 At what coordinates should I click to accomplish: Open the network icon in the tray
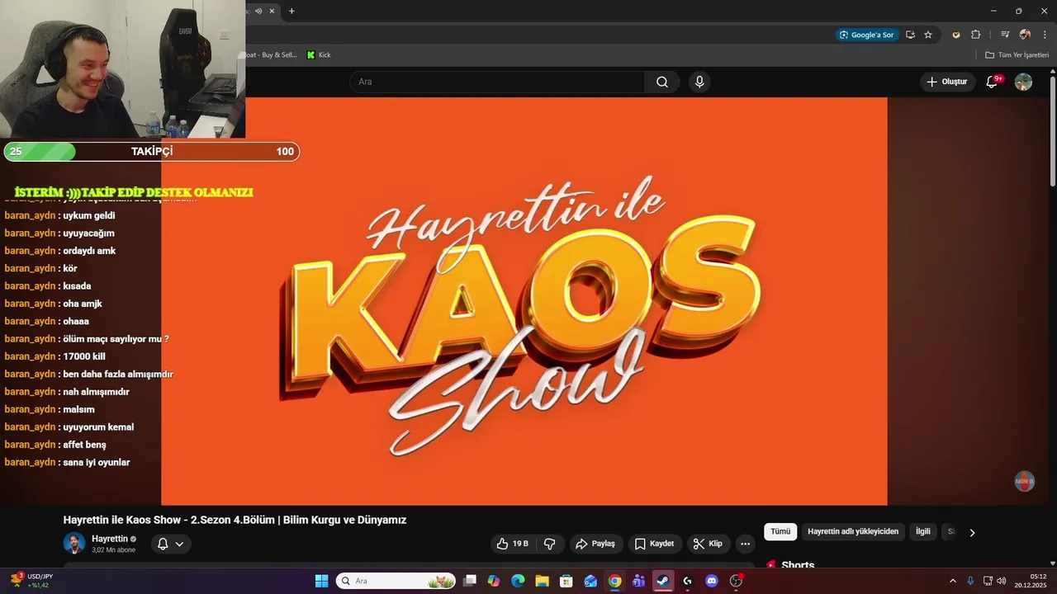[988, 581]
